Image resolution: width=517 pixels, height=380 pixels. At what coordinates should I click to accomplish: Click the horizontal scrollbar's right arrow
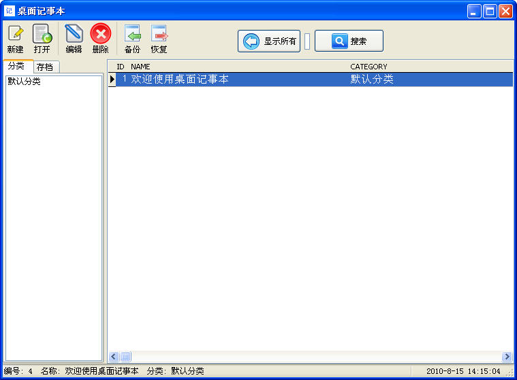[507, 357]
